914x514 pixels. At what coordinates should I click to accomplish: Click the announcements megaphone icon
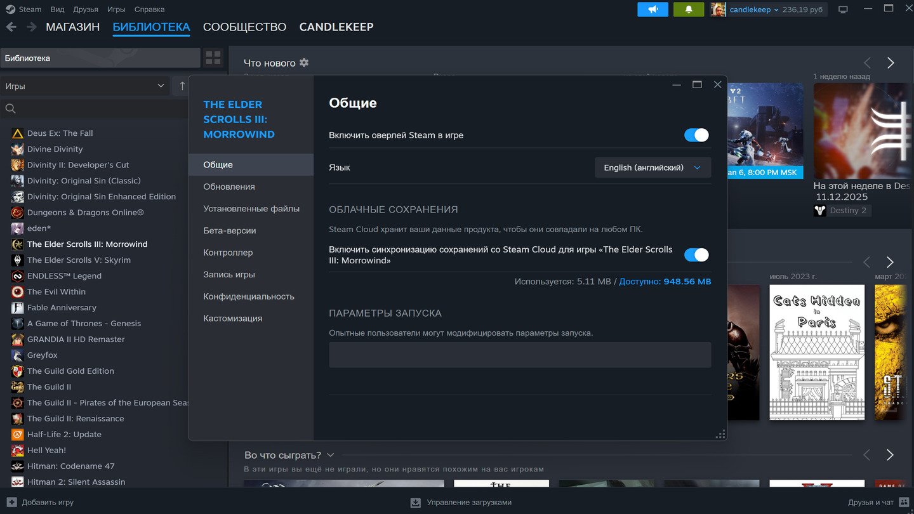pyautogui.click(x=652, y=10)
